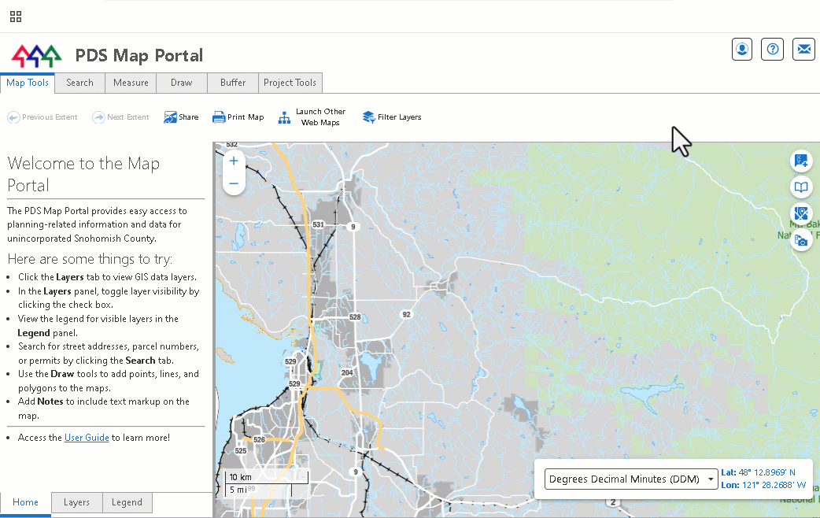
Task: Switch to the Layers panel tab
Action: [76, 502]
